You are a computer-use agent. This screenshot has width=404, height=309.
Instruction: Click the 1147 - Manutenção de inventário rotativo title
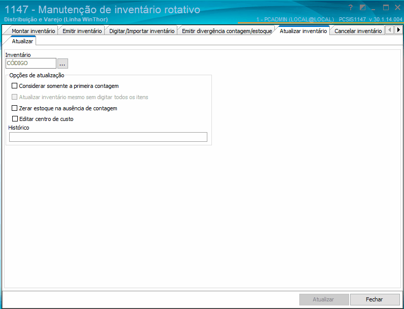point(102,10)
